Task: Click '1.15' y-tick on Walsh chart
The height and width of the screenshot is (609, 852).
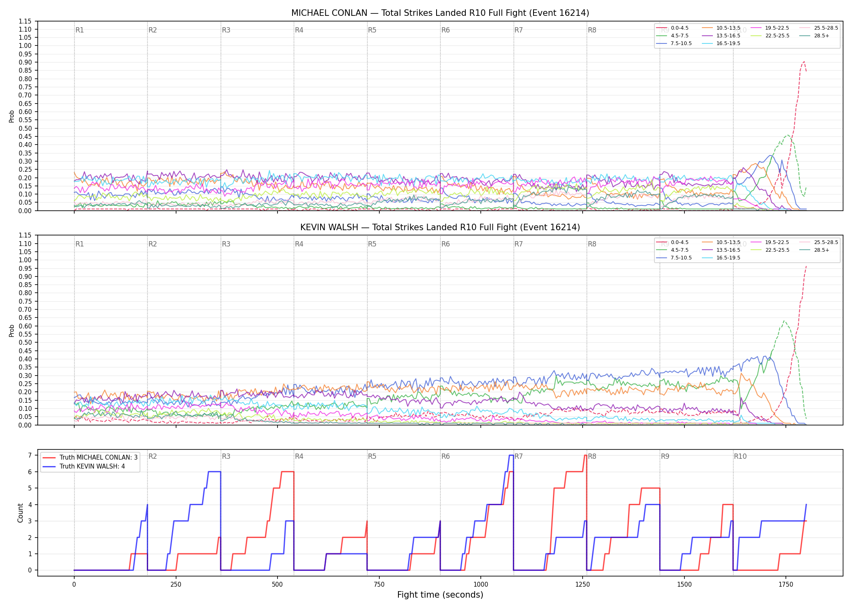Action: [26, 235]
